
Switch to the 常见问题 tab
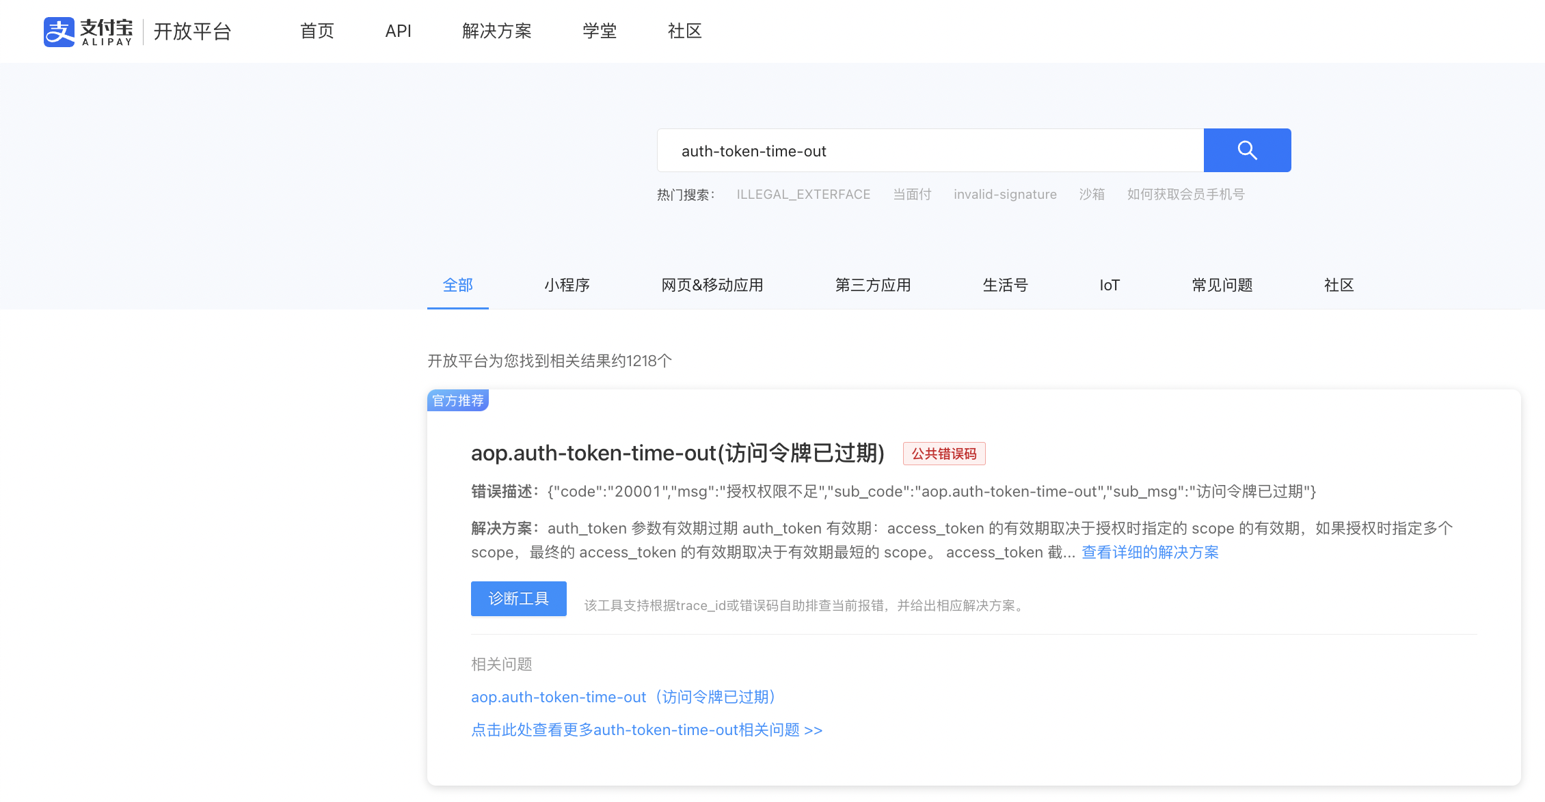point(1222,286)
